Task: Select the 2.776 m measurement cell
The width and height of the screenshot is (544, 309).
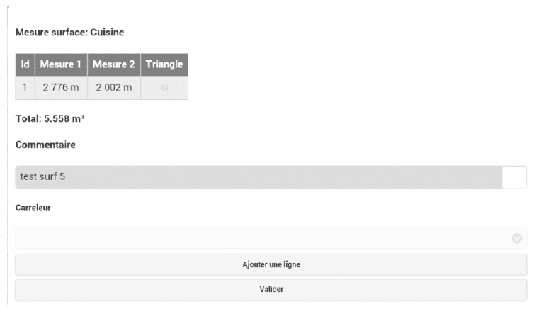Action: (60, 88)
